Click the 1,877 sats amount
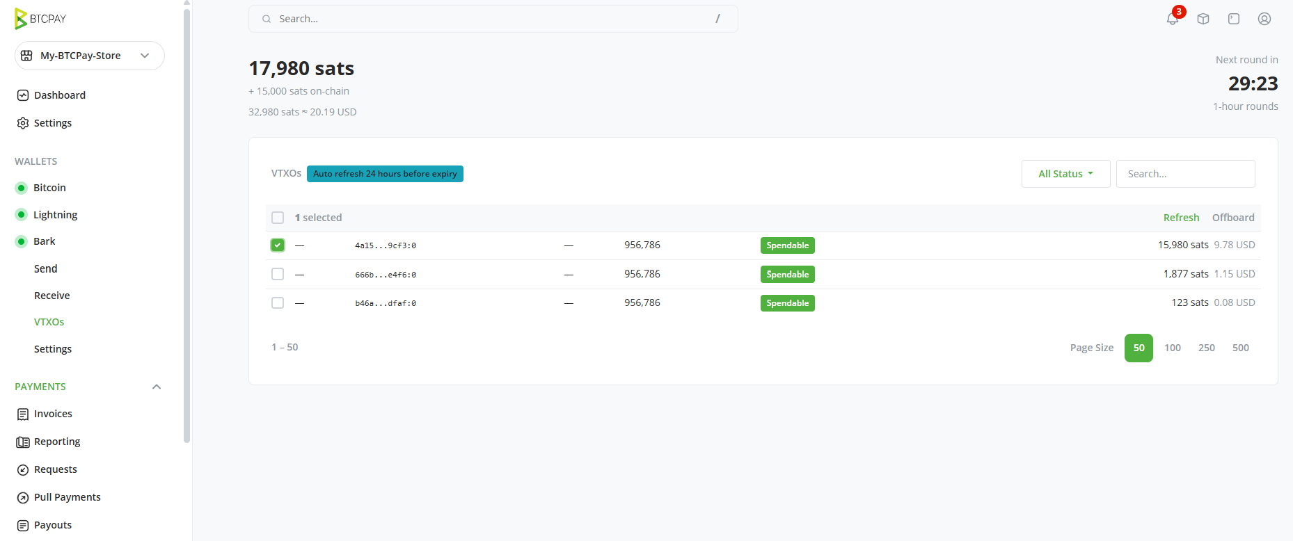Image resolution: width=1293 pixels, height=541 pixels. 1186,274
